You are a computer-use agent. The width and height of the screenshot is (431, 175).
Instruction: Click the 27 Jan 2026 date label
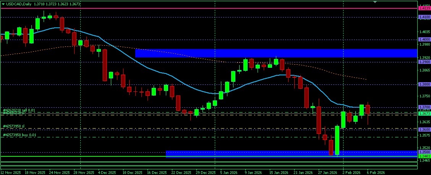pyautogui.click(x=327, y=173)
